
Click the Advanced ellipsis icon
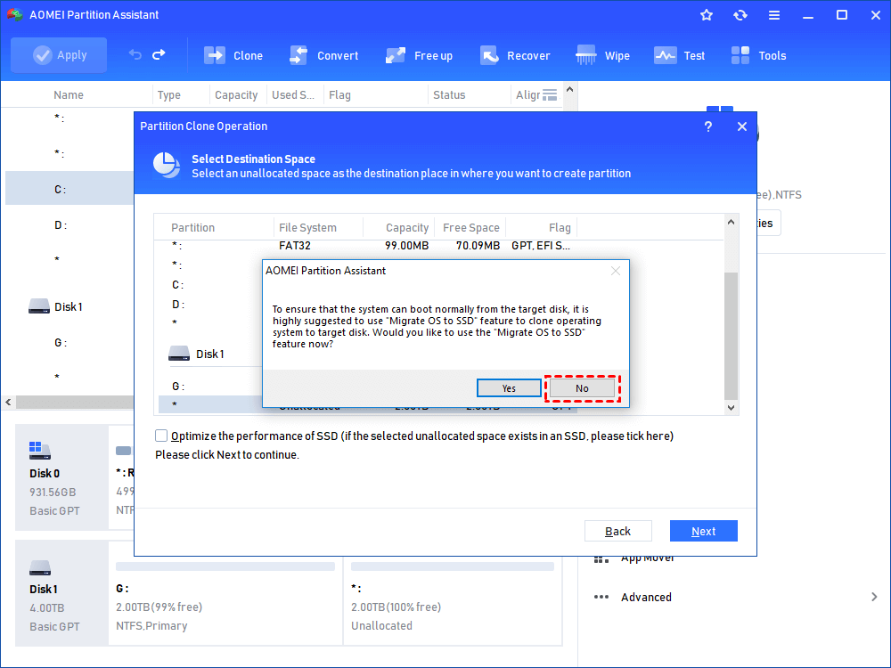click(601, 597)
